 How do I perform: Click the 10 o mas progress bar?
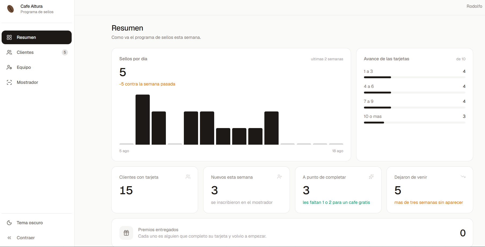click(x=414, y=122)
